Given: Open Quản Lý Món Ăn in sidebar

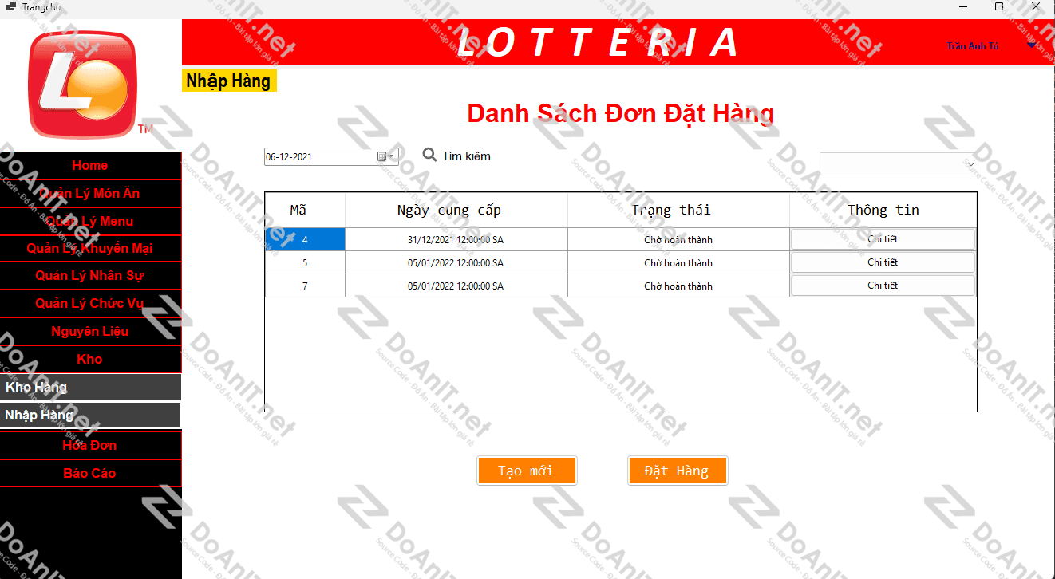Looking at the screenshot, I should click(90, 194).
